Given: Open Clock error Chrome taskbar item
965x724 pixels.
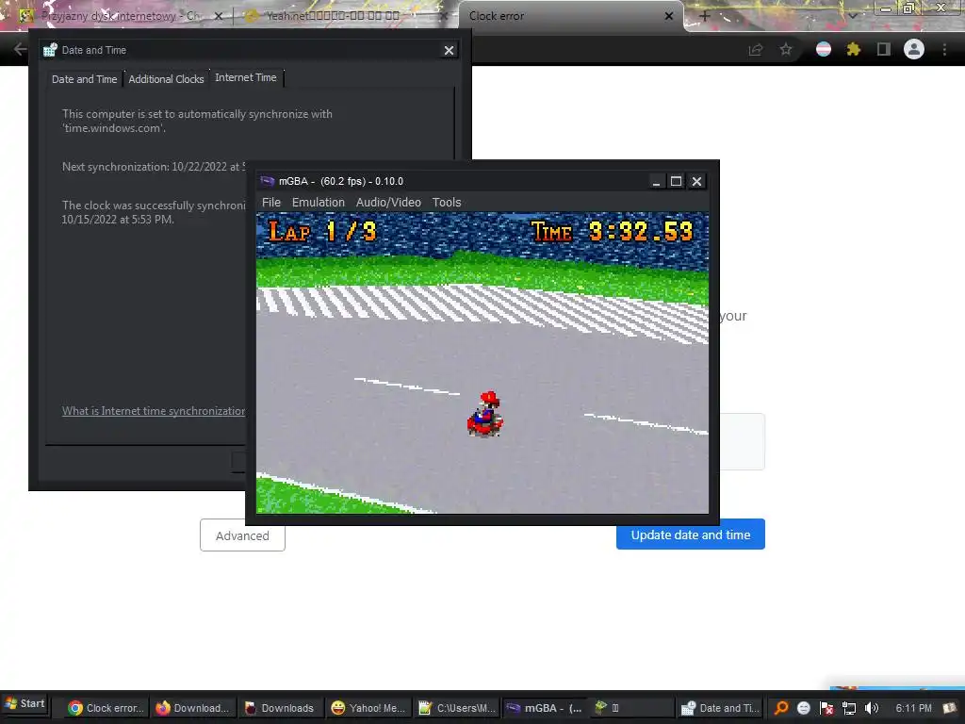Looking at the screenshot, I should pos(107,708).
